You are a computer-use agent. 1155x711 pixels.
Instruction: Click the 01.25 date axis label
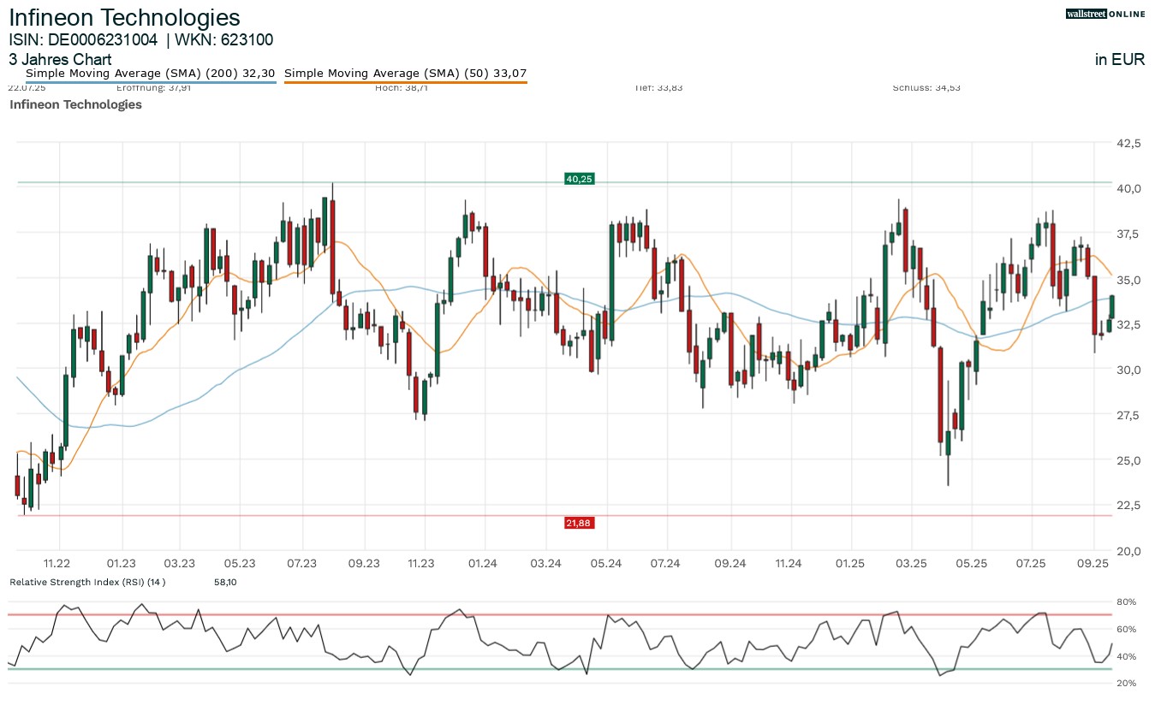[x=851, y=563]
